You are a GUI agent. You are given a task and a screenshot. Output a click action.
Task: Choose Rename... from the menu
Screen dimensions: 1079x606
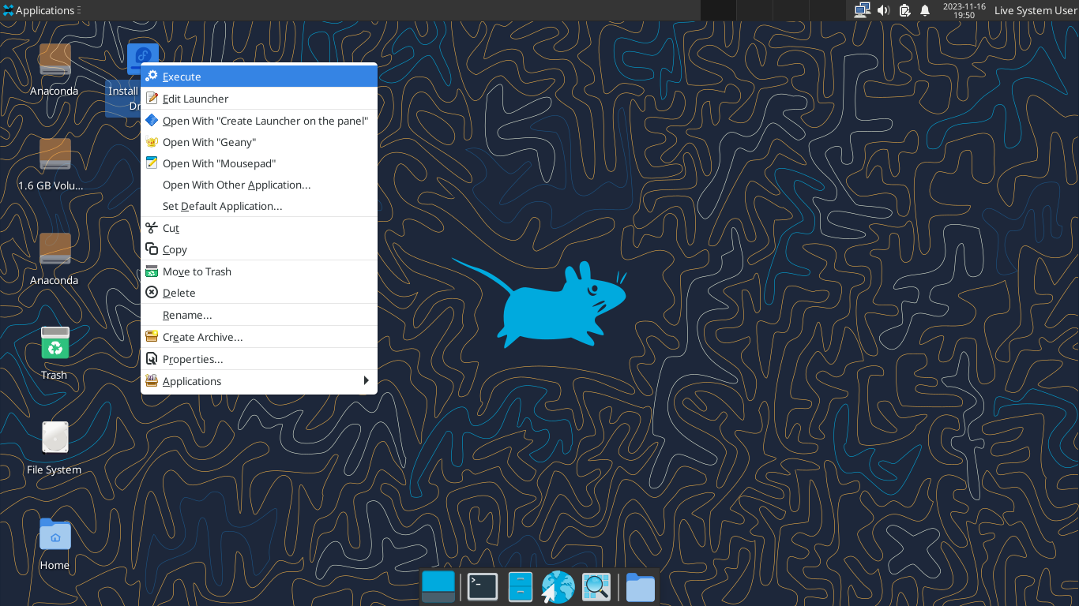point(259,315)
